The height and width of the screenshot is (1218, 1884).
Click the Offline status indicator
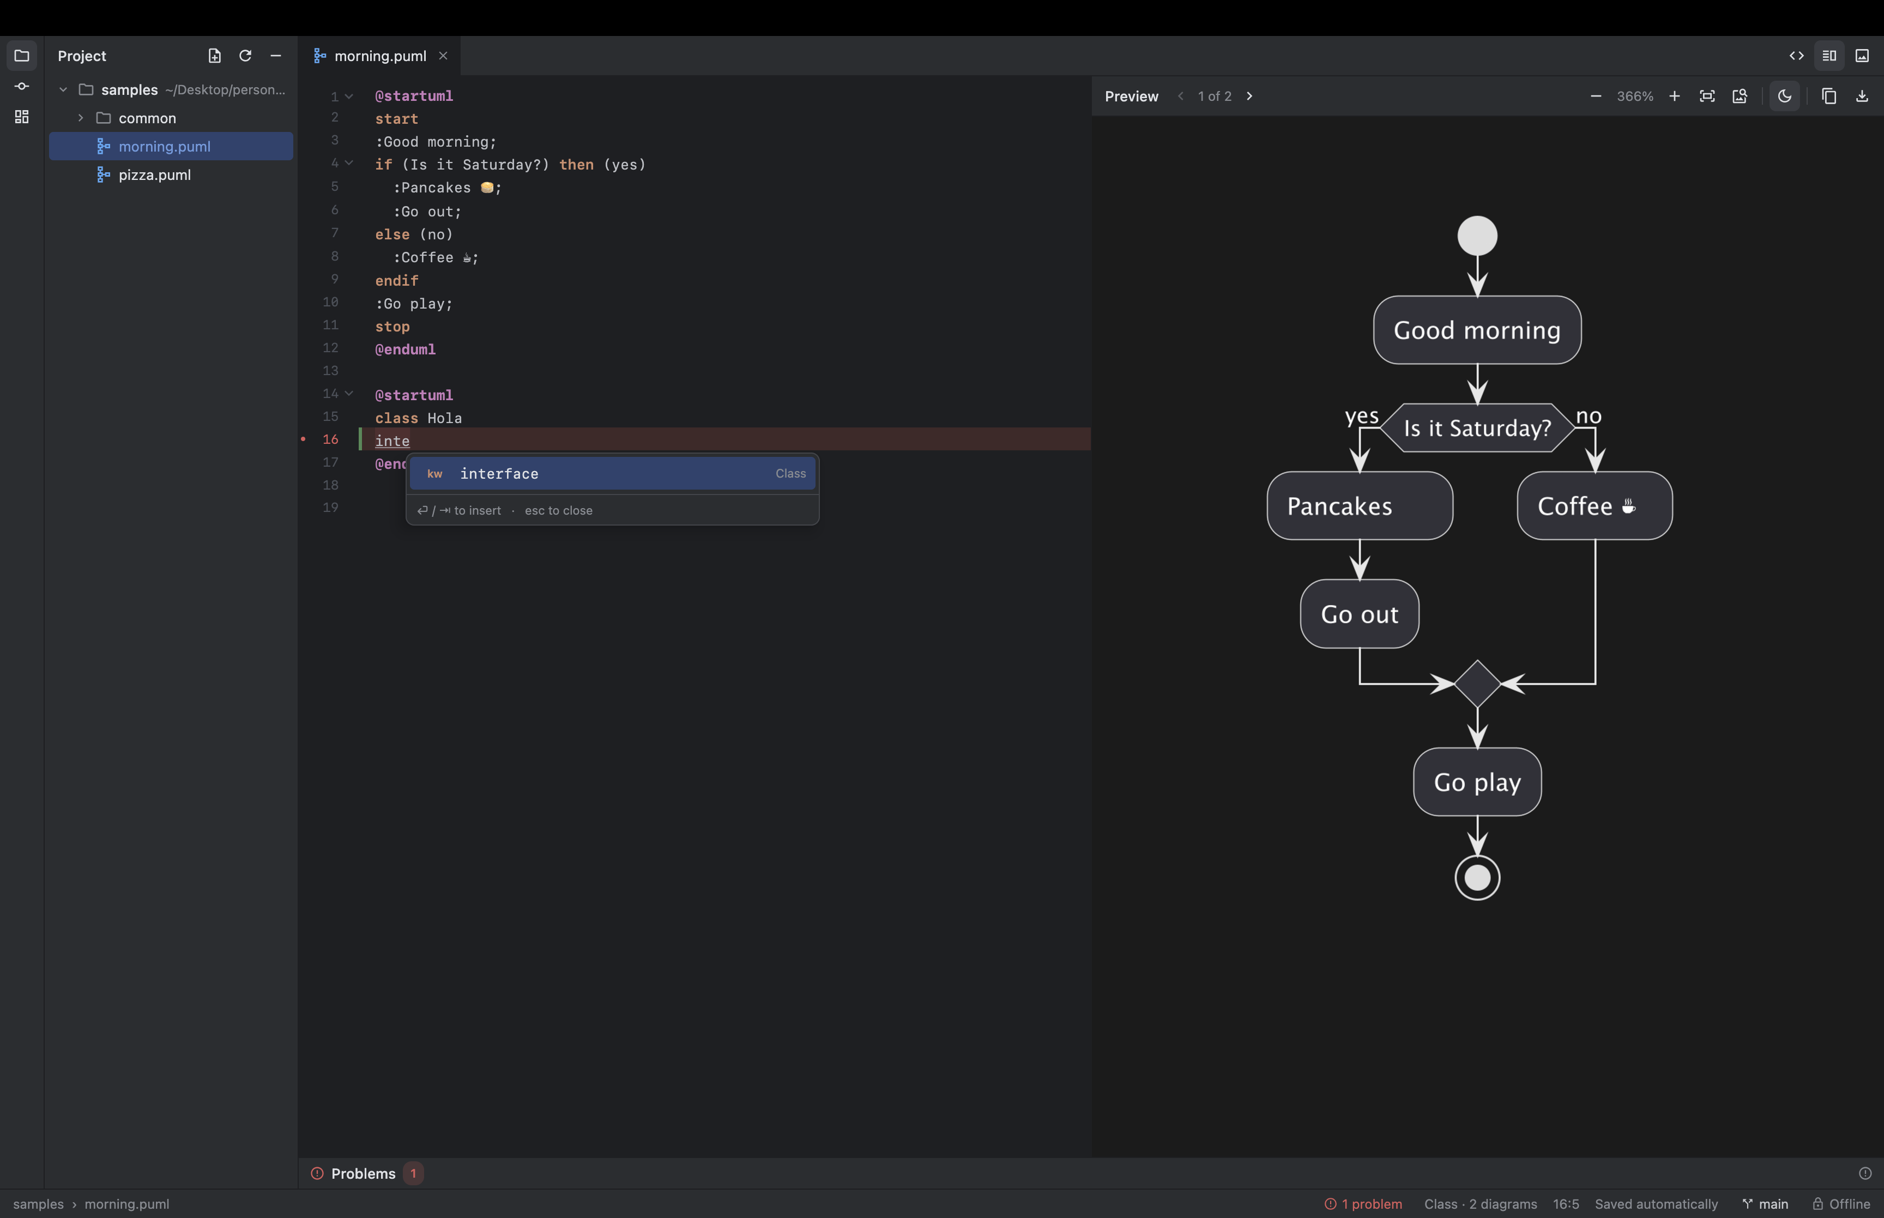tap(1841, 1204)
